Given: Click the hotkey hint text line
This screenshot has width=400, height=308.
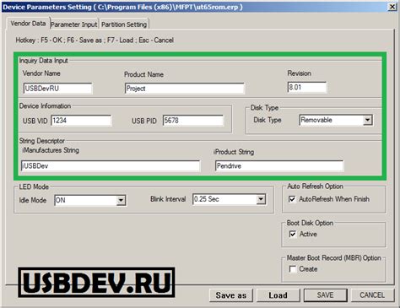Looking at the screenshot, I should 95,41.
